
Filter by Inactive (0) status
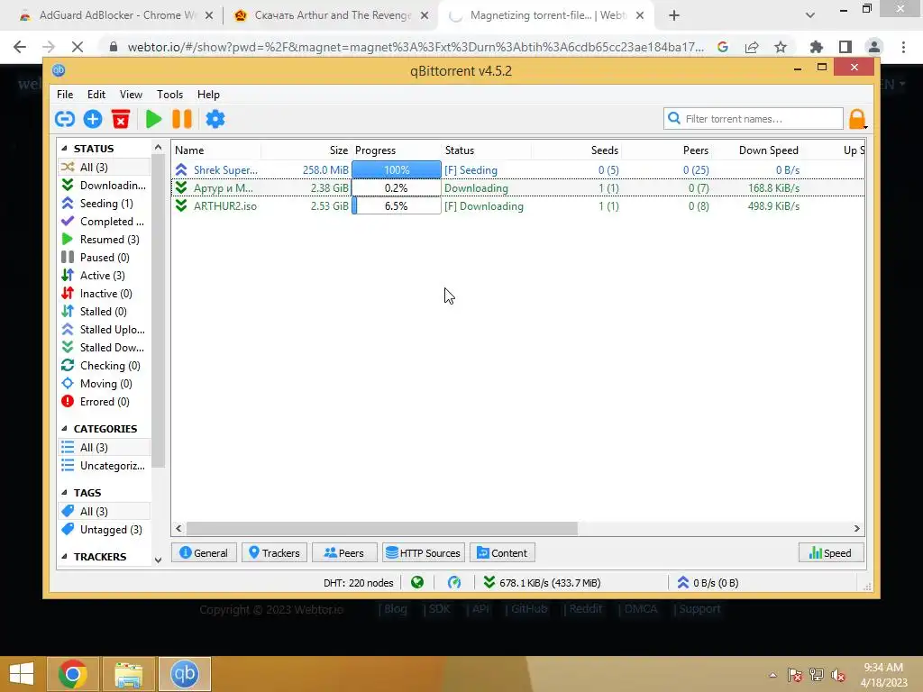104,294
